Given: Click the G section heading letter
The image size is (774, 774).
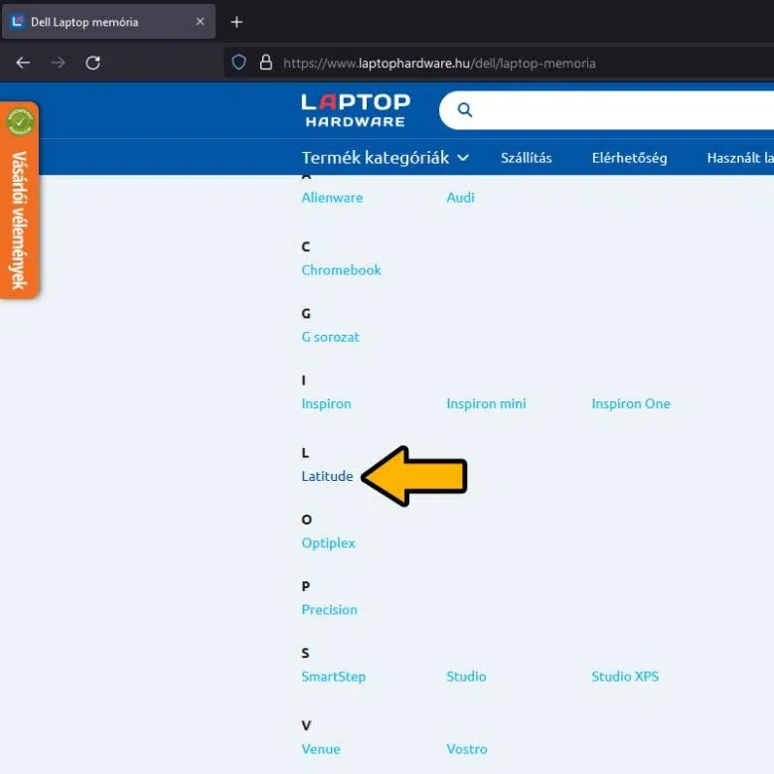Looking at the screenshot, I should pyautogui.click(x=306, y=313).
